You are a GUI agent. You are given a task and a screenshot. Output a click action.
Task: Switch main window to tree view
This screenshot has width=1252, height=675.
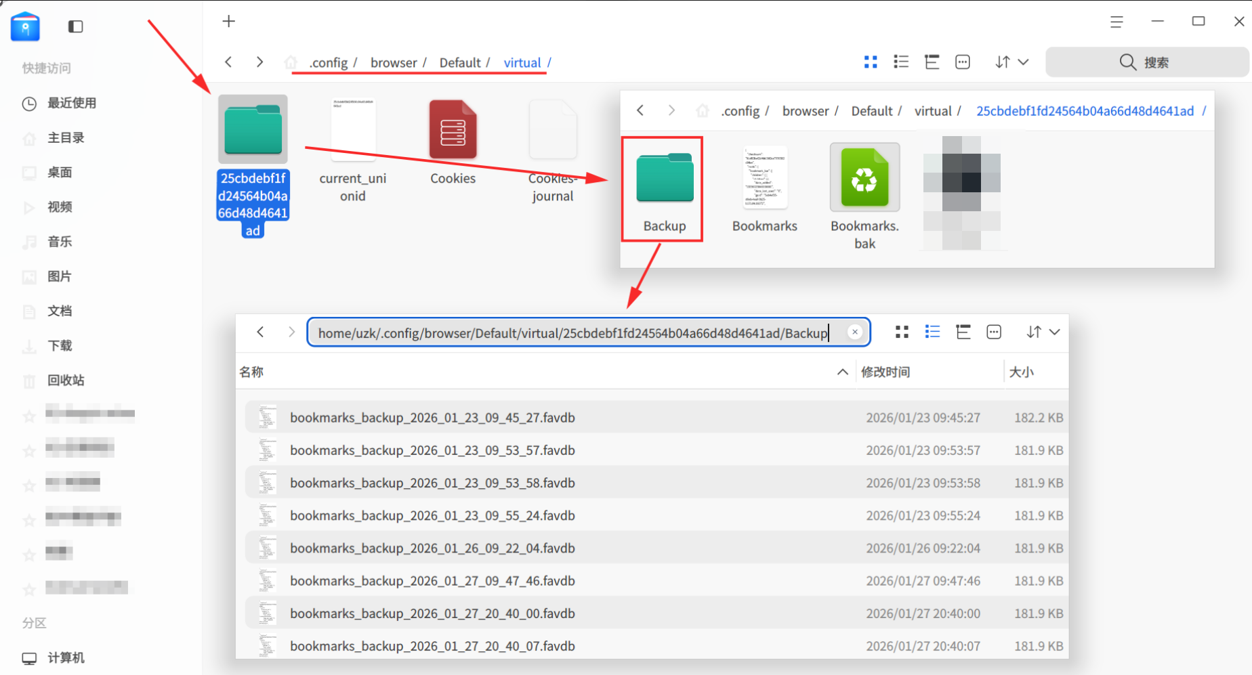click(x=932, y=62)
